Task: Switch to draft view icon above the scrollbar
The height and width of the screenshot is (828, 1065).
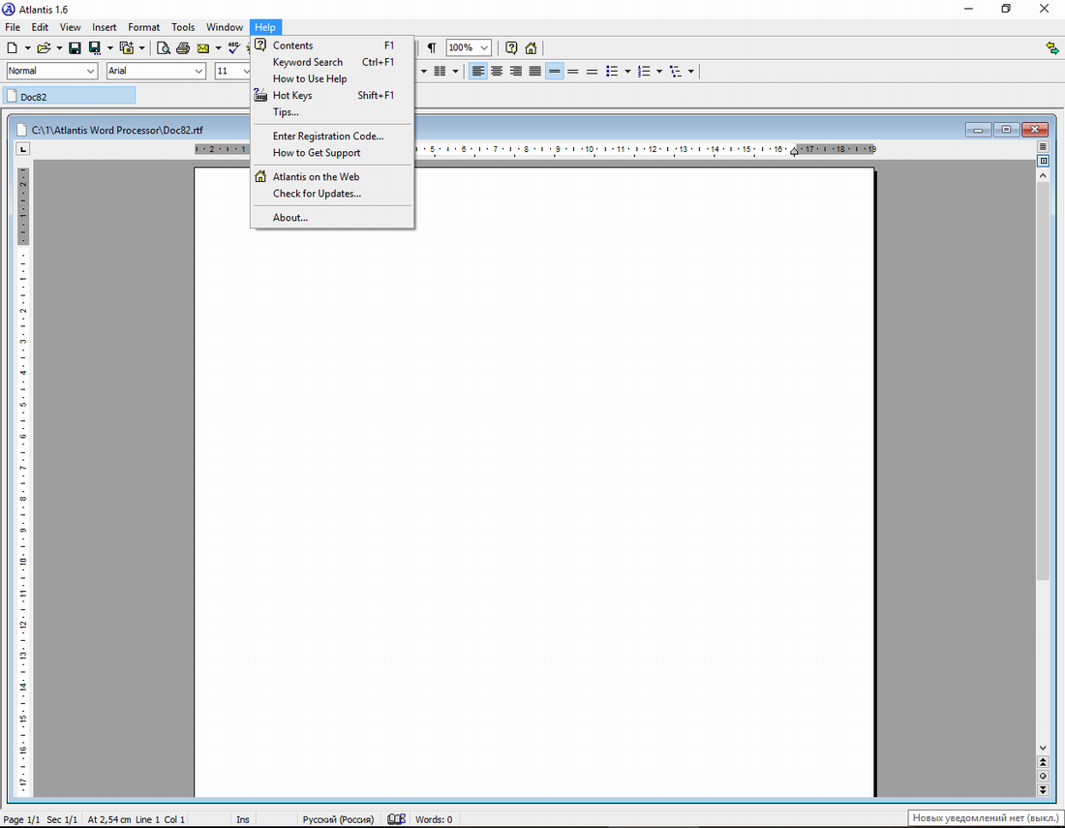Action: 1044,147
